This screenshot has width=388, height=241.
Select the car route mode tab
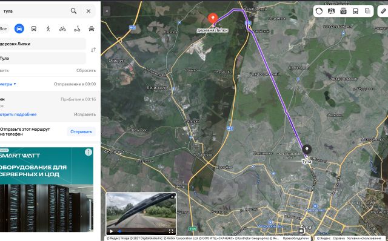coord(19,28)
